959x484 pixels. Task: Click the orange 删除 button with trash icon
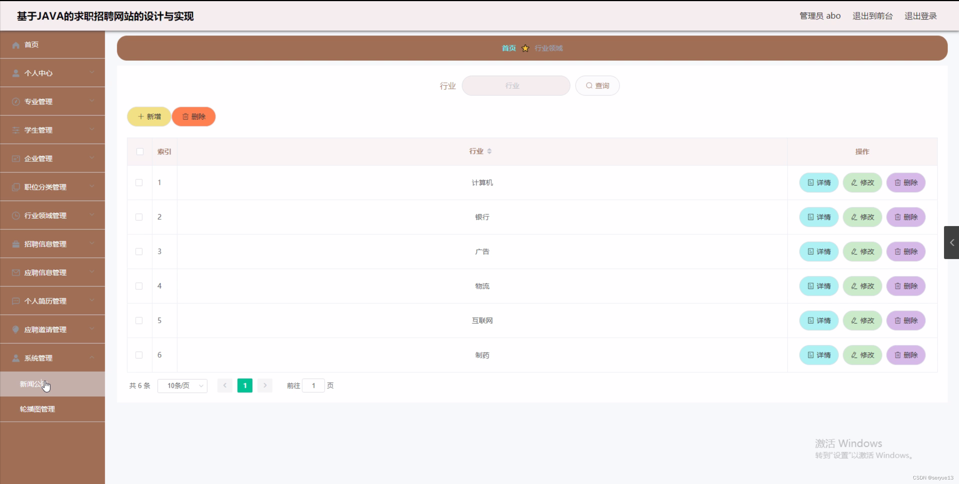coord(194,117)
